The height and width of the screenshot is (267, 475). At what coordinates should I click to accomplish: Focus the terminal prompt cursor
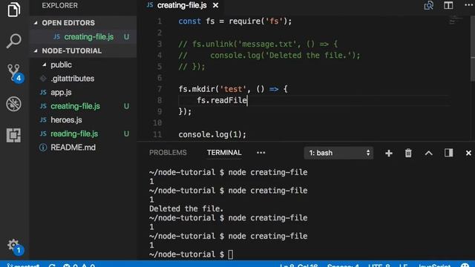coord(231,254)
